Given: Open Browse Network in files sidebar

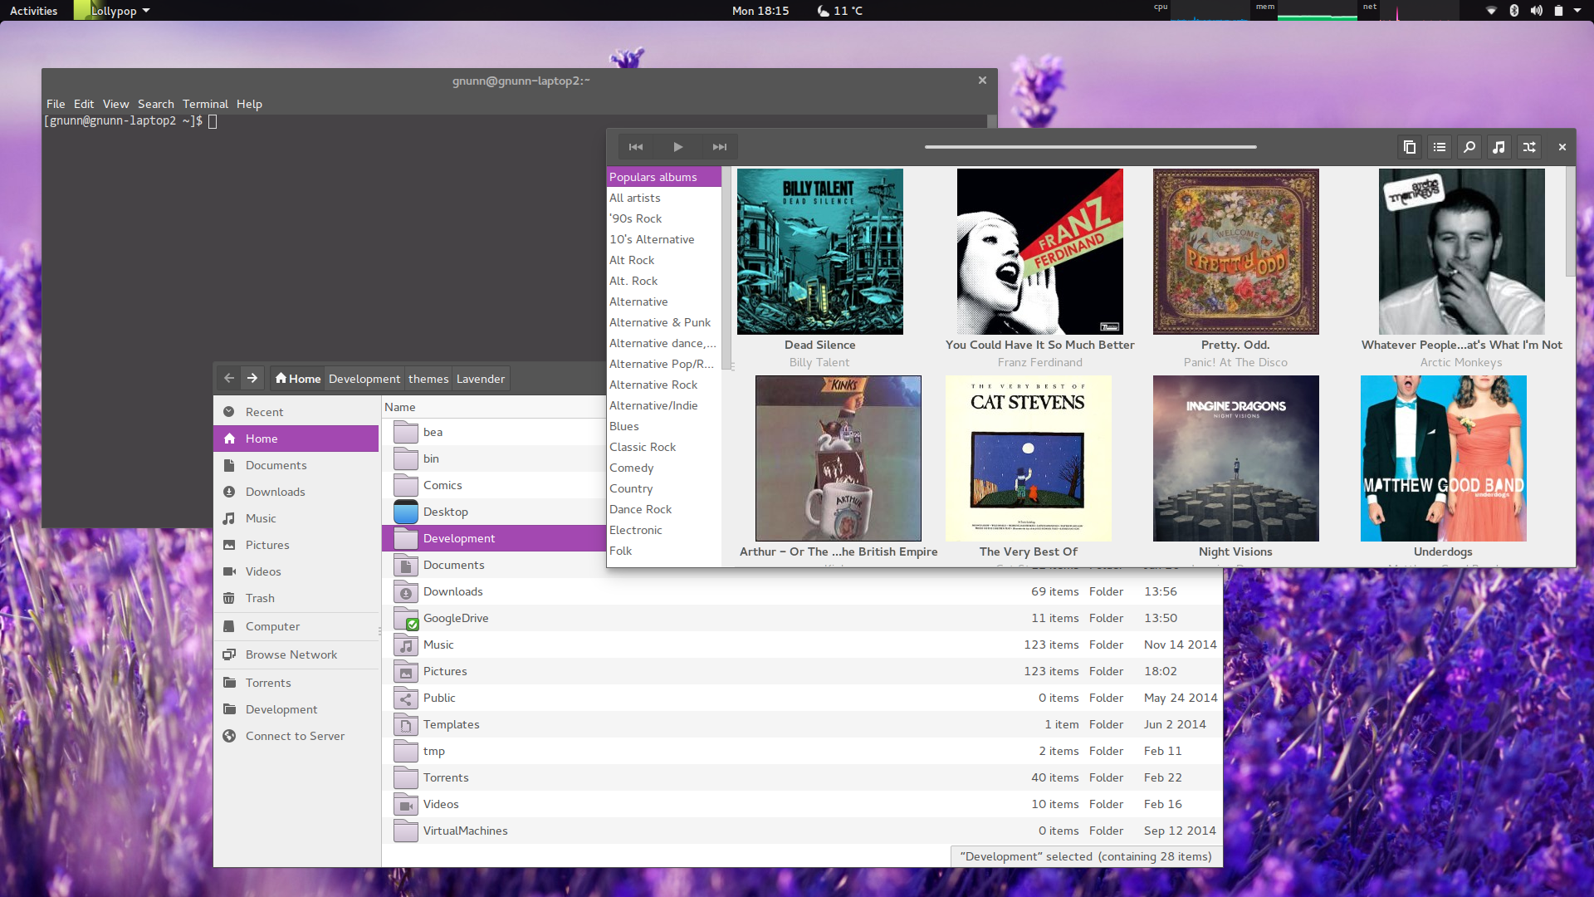Looking at the screenshot, I should pos(296,654).
